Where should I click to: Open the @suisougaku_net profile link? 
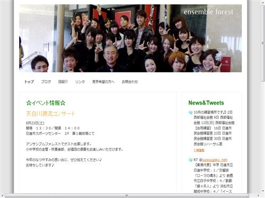[214, 160]
